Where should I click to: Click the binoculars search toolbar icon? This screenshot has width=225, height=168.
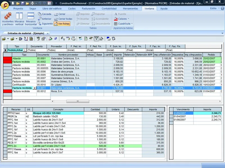tap(101, 39)
